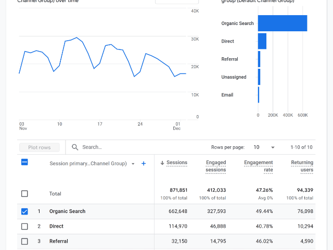Image resolution: width=333 pixels, height=250 pixels.
Task: Click the Organic Search row label in table
Action: 67,211
